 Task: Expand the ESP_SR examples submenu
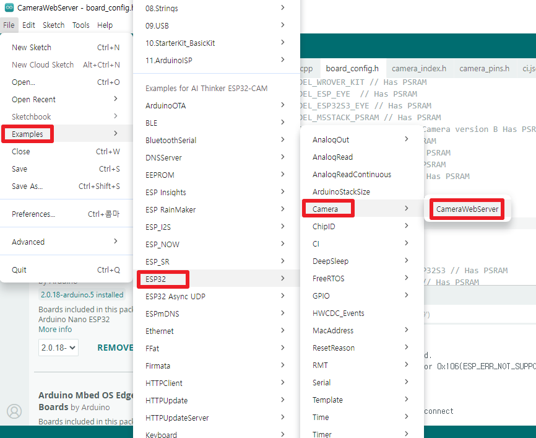217,261
